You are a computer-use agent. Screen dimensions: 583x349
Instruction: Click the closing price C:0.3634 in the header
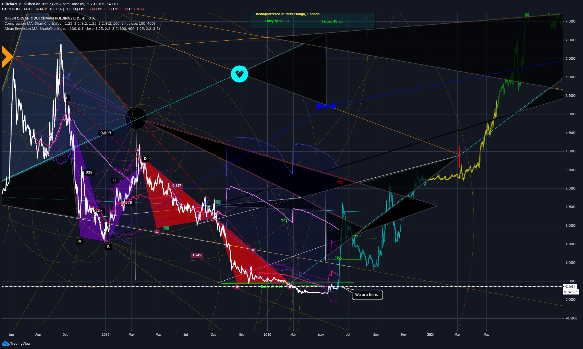(137, 9)
